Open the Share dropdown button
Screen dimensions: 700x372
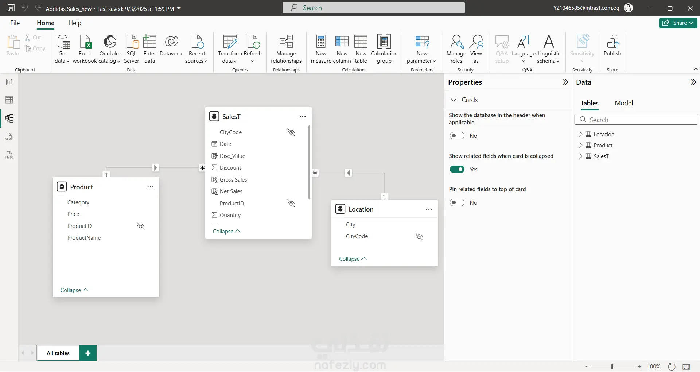point(678,23)
